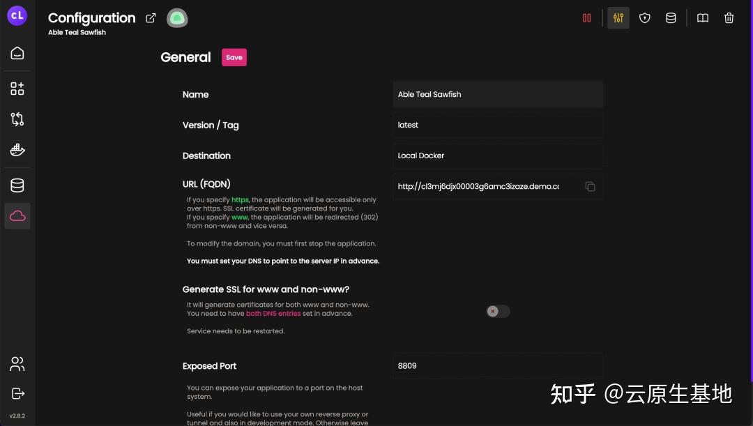Screen dimensions: 753x426
Task: Select the highlighted configuration sliders icon
Action: click(618, 17)
